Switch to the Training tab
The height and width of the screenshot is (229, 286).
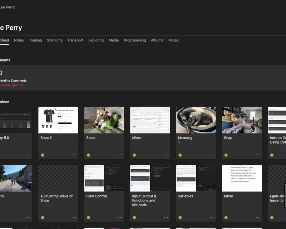click(x=35, y=40)
